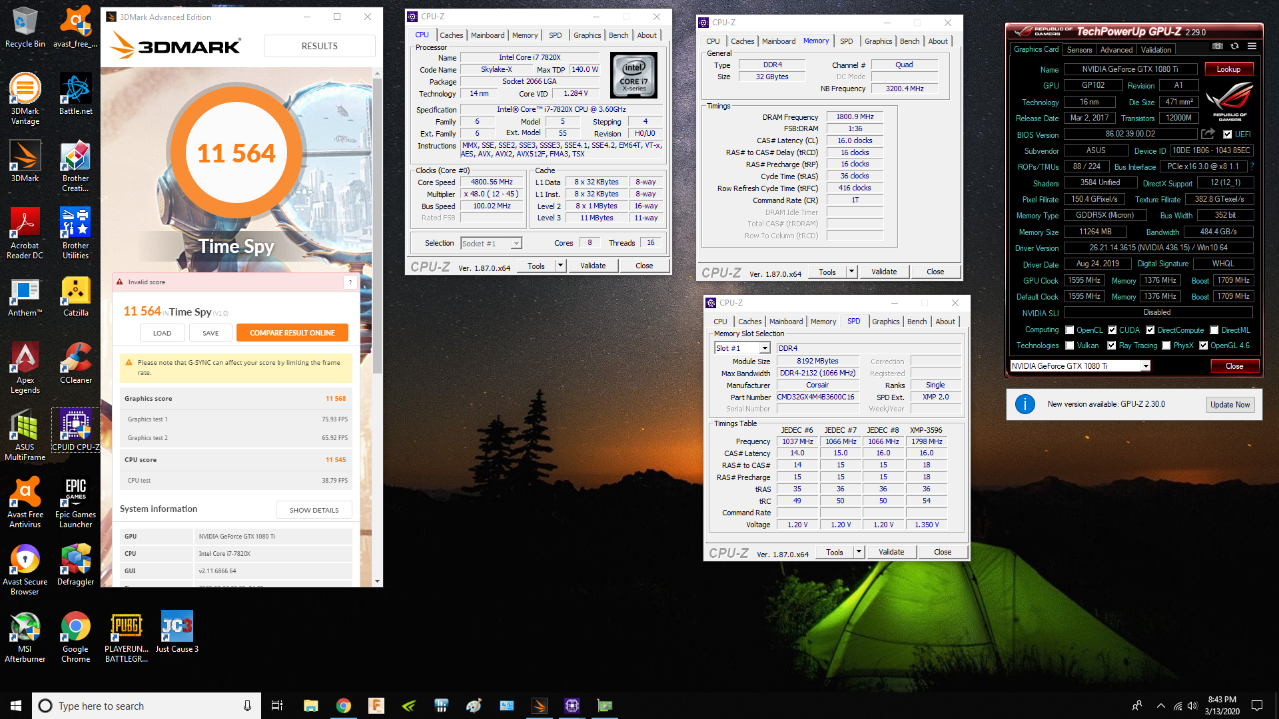Image resolution: width=1279 pixels, height=719 pixels.
Task: Select Apex Legends desktop icon
Action: (x=25, y=367)
